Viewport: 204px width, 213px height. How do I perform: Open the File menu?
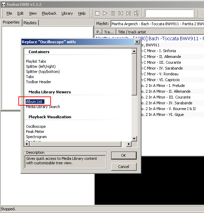(9, 13)
